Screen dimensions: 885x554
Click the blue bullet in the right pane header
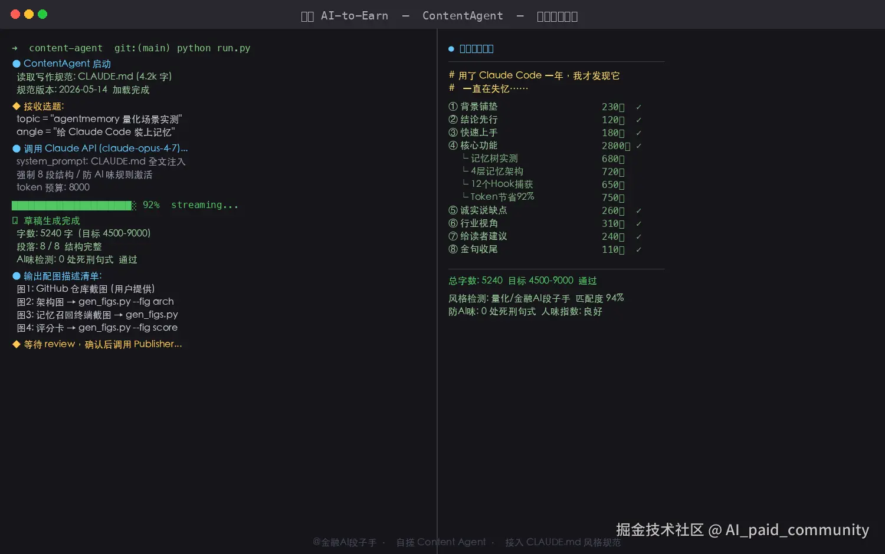click(x=451, y=49)
